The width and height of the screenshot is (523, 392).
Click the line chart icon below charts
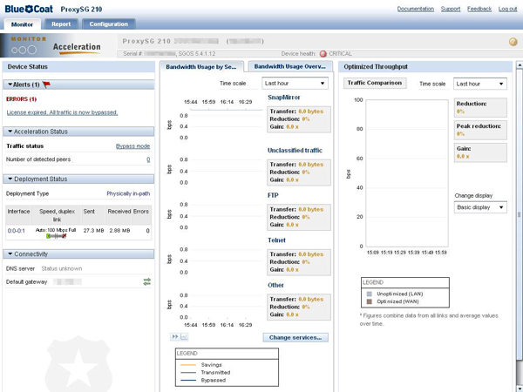pyautogui.click(x=184, y=336)
